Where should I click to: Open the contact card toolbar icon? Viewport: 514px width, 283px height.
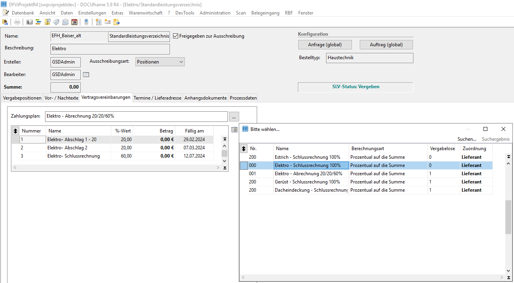[29, 22]
